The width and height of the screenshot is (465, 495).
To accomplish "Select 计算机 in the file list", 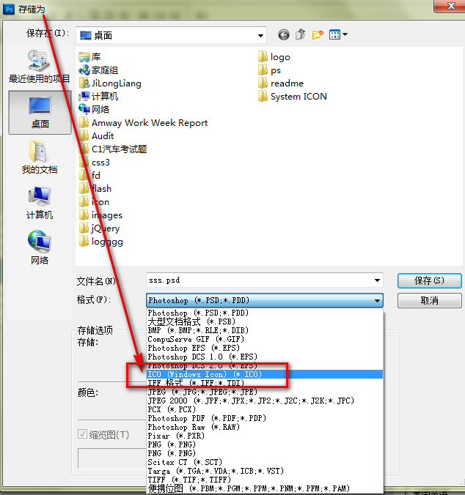I will [x=98, y=96].
